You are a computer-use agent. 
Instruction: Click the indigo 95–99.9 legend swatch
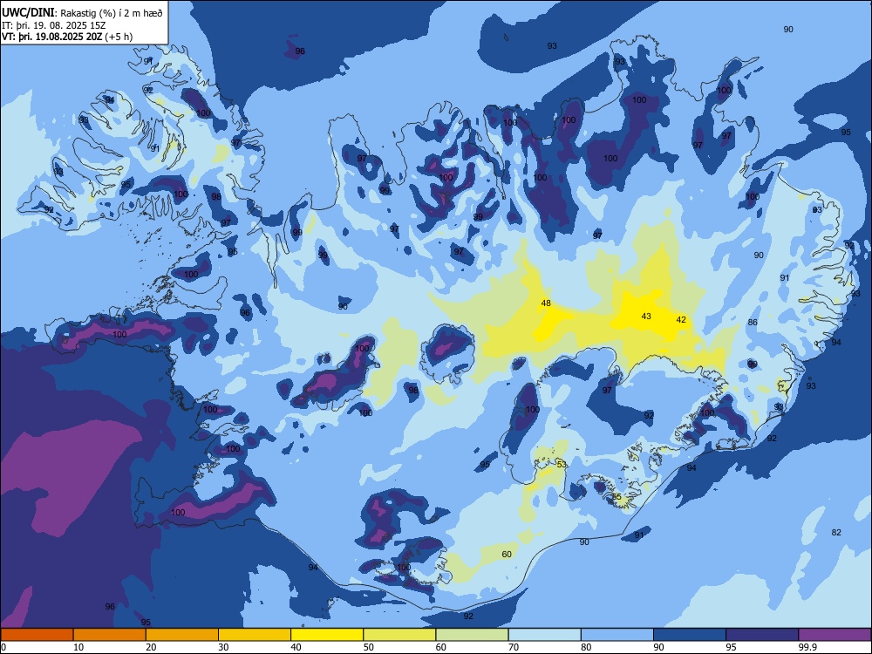(762, 635)
